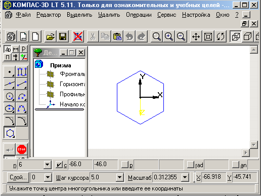Switch to hidden-lines-removed display mode
Image resolution: width=261 pixels, height=196 pixels.
247,36
